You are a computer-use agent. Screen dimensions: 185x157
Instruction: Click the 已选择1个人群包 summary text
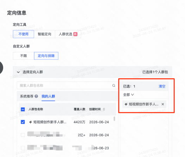click(155, 72)
